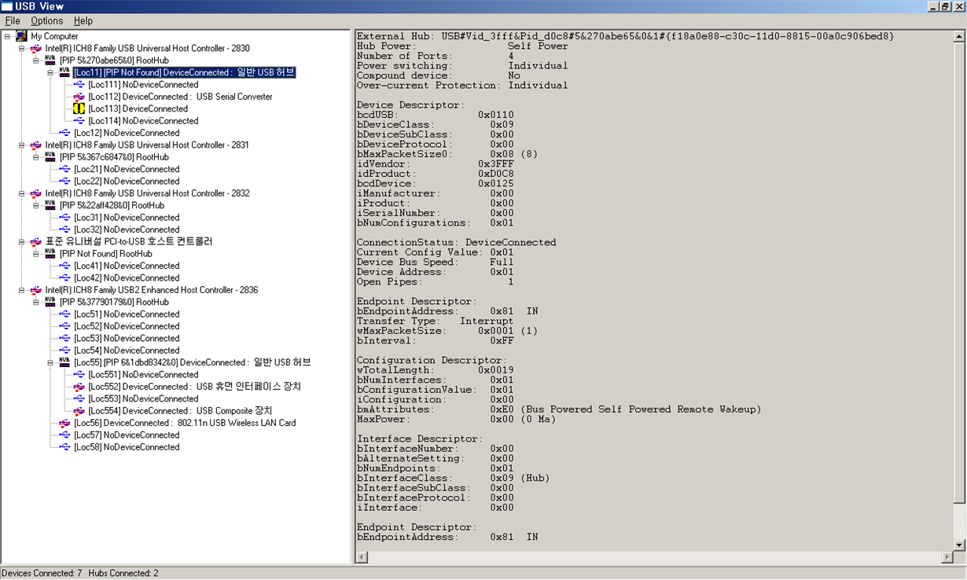Click the hub icon of PIP 5&37790179&0 RootHub

click(50, 302)
